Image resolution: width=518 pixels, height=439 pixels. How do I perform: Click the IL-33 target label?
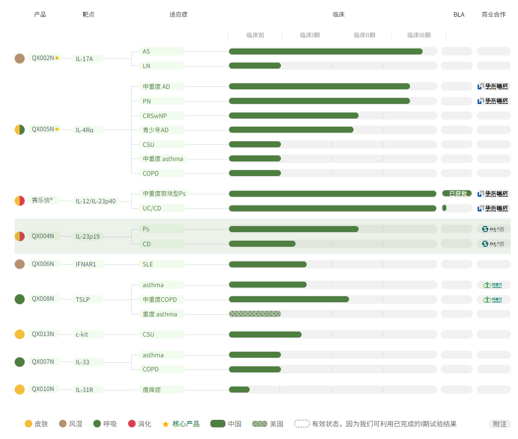pyautogui.click(x=88, y=362)
